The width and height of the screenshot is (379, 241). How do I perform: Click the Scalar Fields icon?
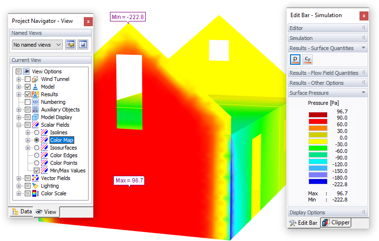35,125
